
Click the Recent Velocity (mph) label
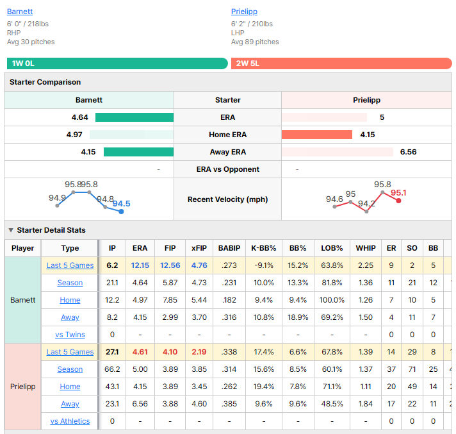pyautogui.click(x=228, y=199)
